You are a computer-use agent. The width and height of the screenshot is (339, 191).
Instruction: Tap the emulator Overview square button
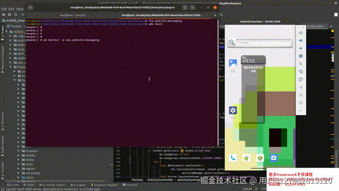pyautogui.click(x=301, y=103)
